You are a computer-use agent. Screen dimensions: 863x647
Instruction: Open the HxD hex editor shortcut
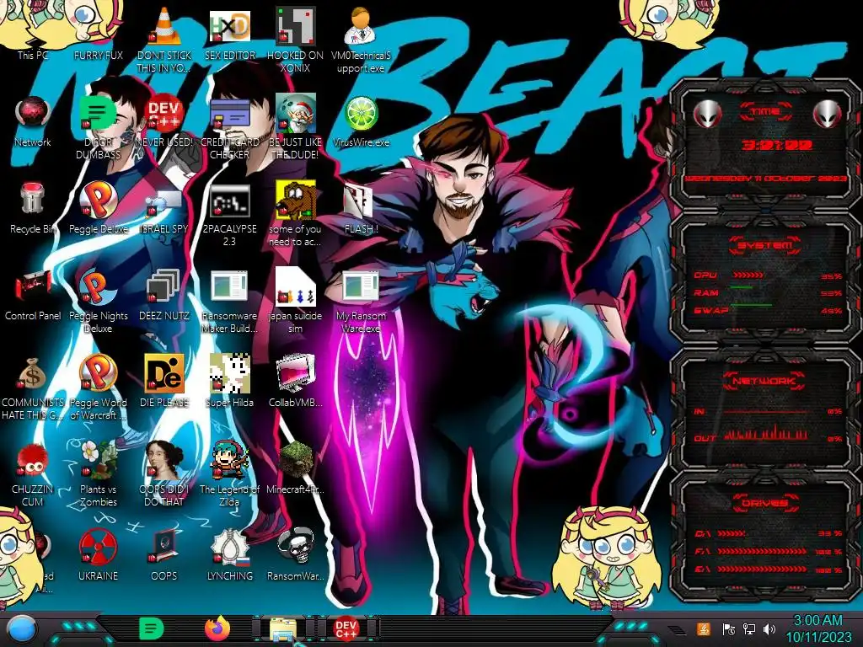[x=229, y=26]
